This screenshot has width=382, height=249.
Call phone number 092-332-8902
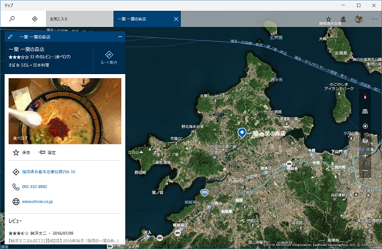[35, 187]
